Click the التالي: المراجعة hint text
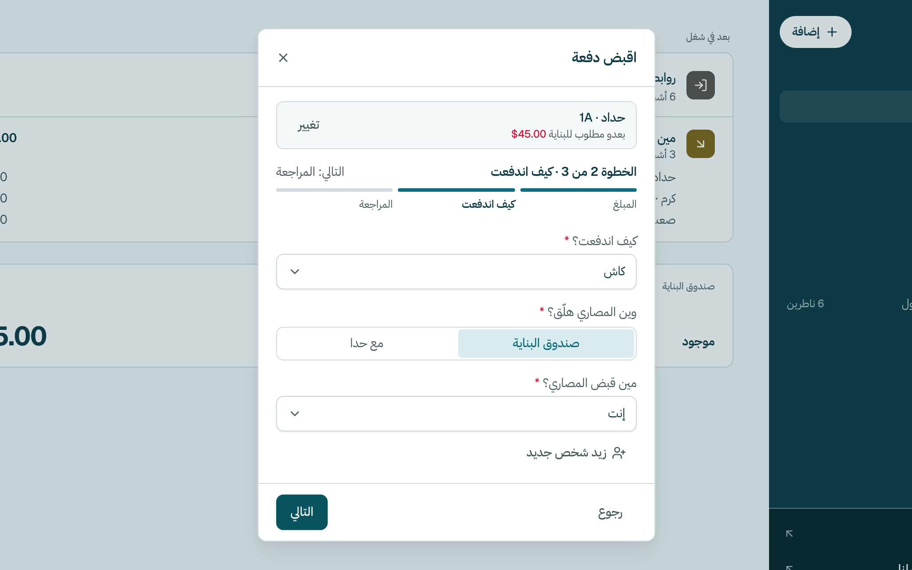Image resolution: width=912 pixels, height=570 pixels. [x=310, y=172]
